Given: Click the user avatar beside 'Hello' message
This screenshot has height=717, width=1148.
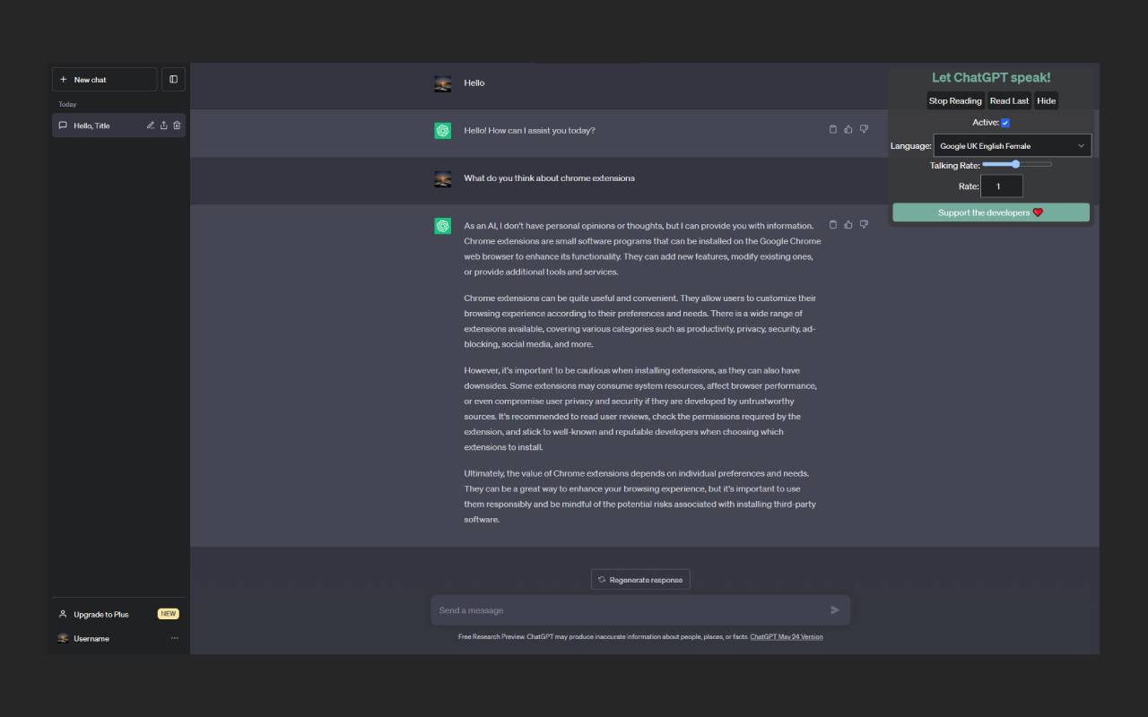Looking at the screenshot, I should coord(443,83).
